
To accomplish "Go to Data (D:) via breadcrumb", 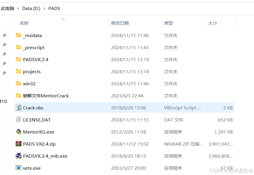I will (x=31, y=8).
